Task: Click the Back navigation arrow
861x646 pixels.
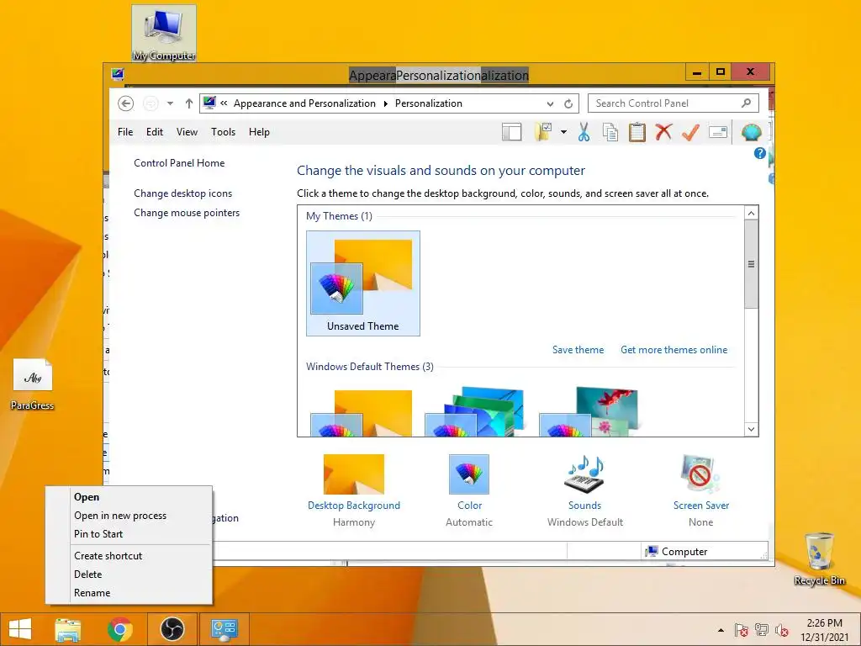Action: [126, 103]
